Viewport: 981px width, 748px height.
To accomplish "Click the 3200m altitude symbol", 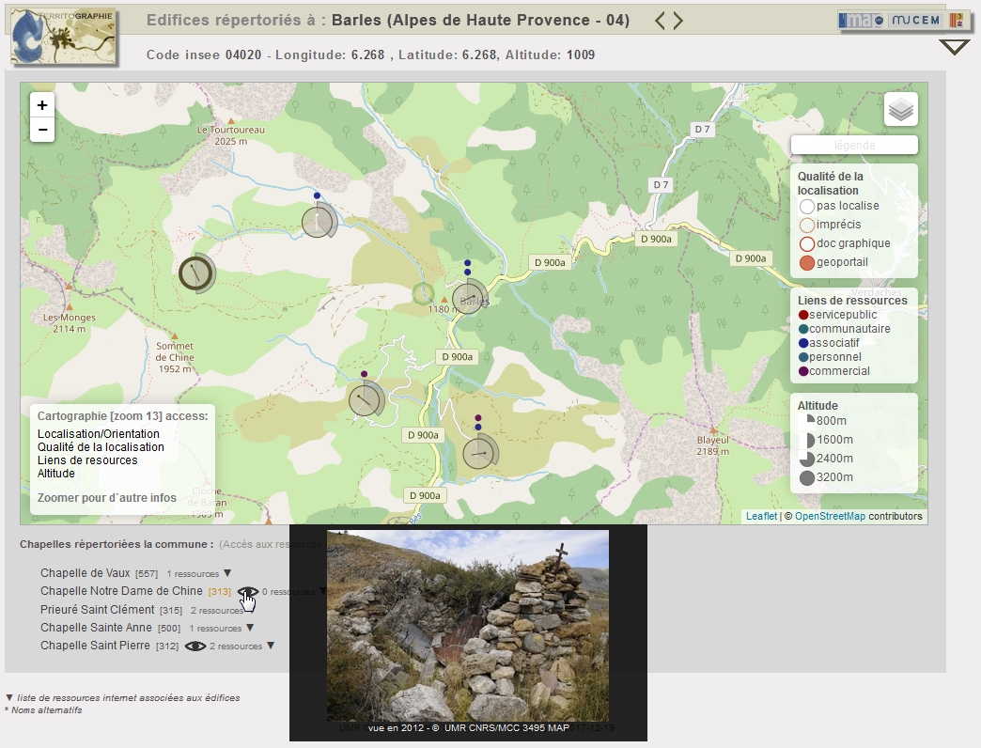I will coord(807,477).
